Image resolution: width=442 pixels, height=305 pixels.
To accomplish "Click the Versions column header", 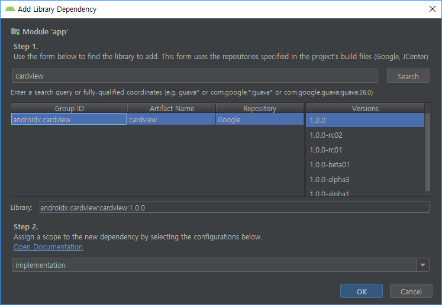I will [x=365, y=108].
